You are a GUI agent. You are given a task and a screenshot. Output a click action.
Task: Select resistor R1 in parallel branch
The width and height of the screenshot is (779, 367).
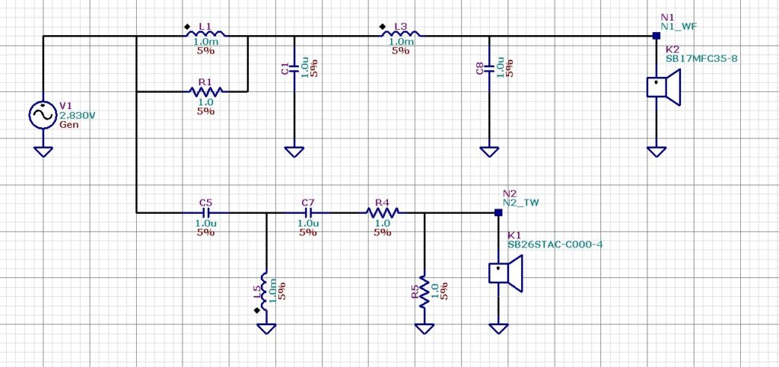coord(205,91)
